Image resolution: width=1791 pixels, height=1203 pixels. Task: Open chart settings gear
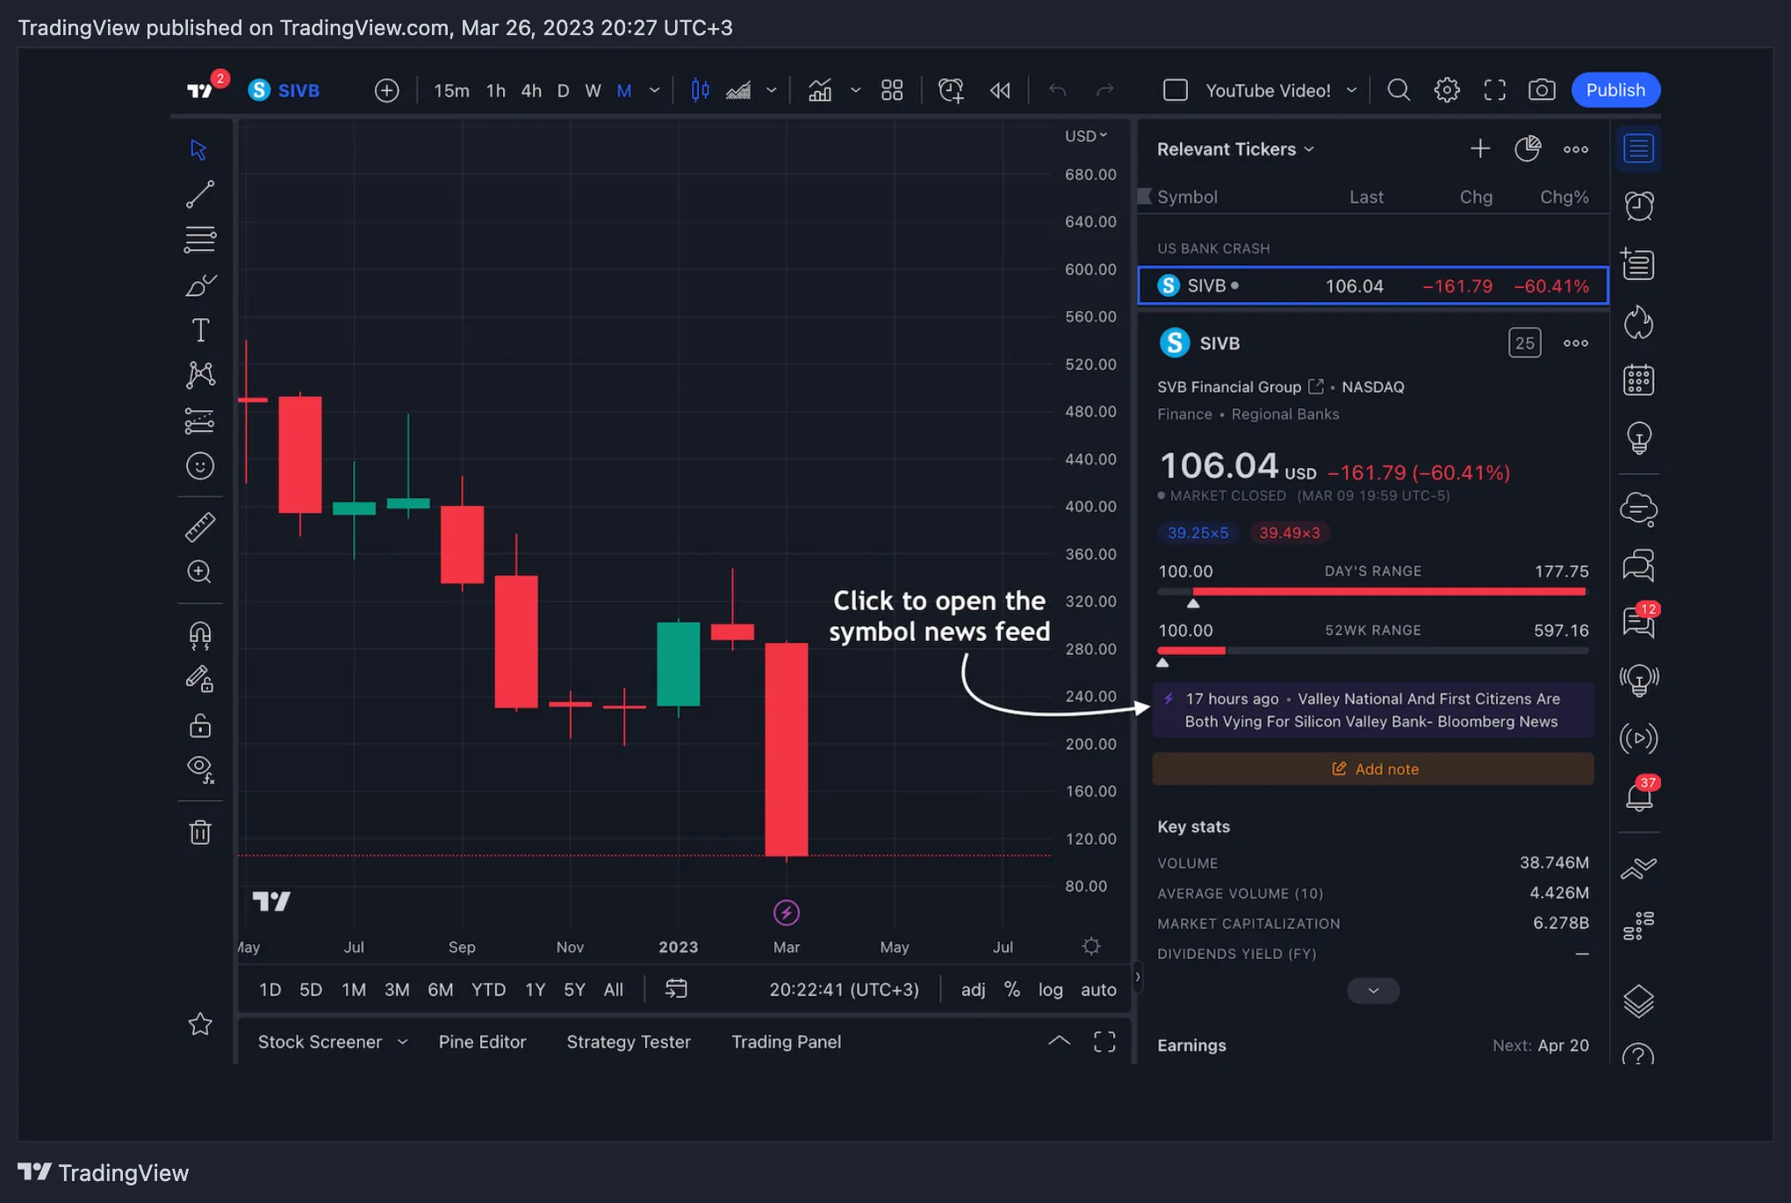pyautogui.click(x=1447, y=90)
